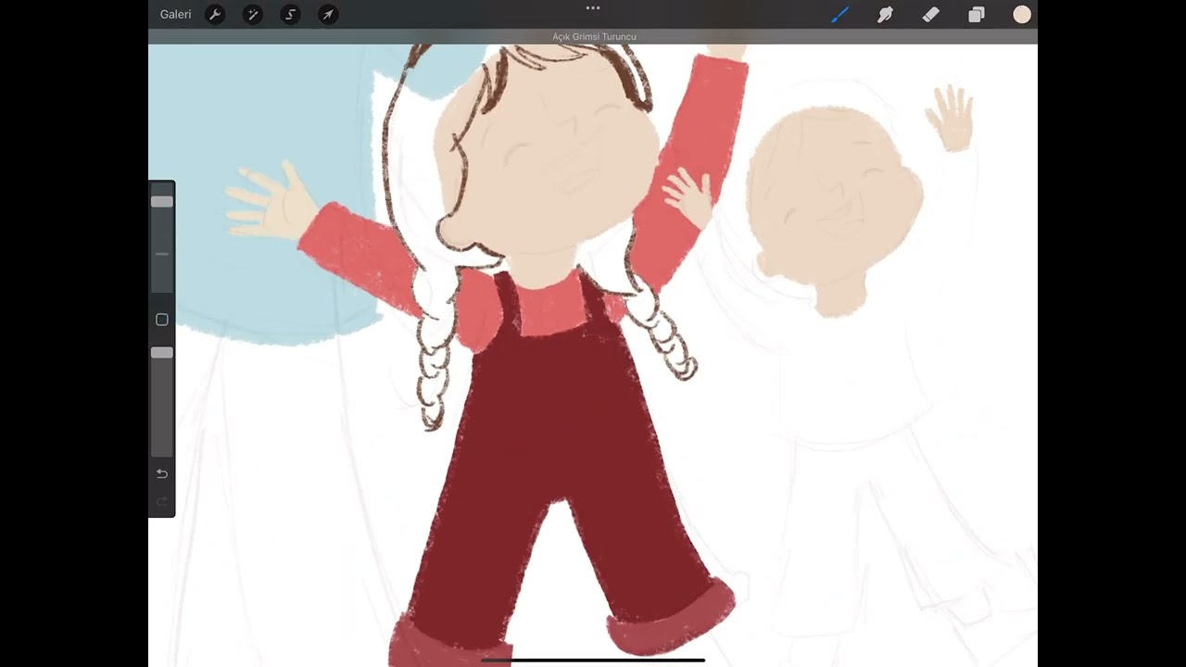Screen dimensions: 1186x667
Task: Tap the brush size slider handle
Action: (x=162, y=201)
